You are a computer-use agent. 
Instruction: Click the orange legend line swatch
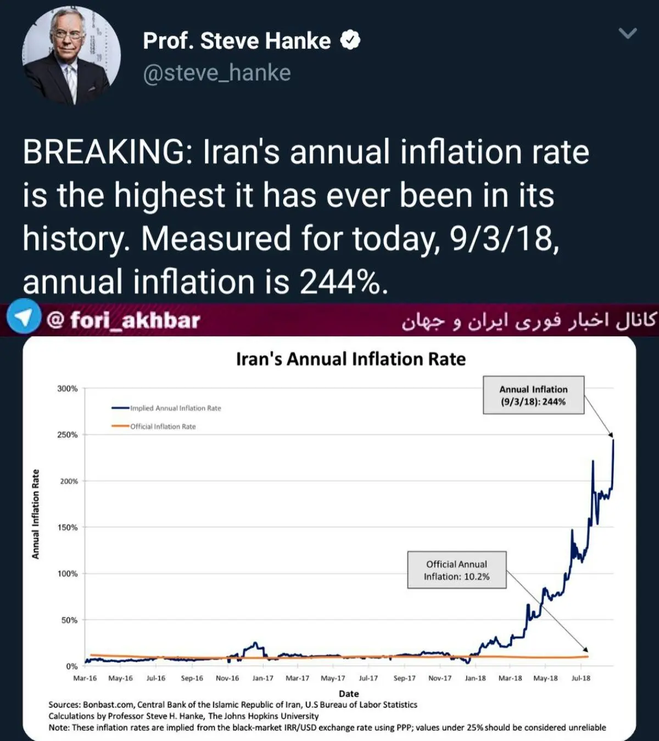[x=120, y=426]
